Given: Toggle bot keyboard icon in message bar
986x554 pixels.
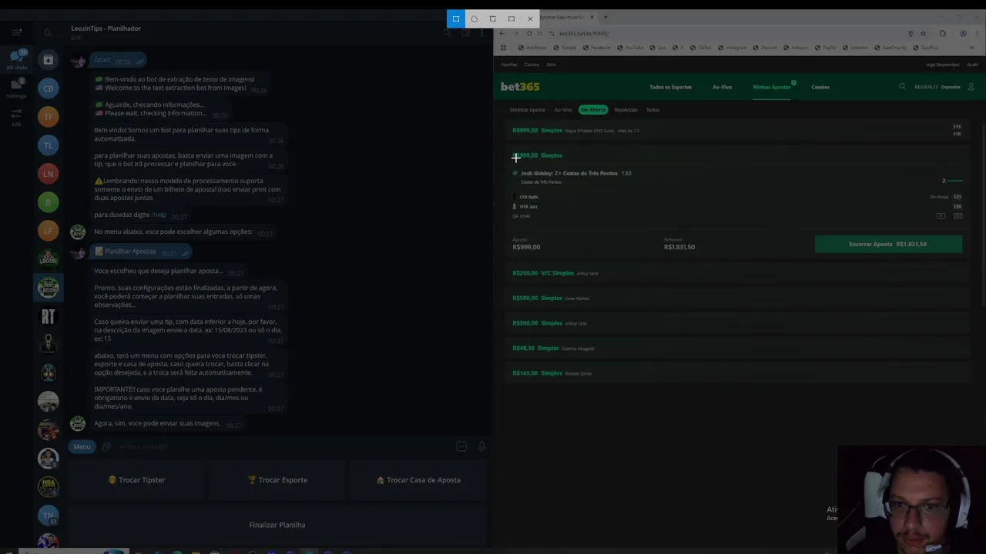Looking at the screenshot, I should 461,446.
